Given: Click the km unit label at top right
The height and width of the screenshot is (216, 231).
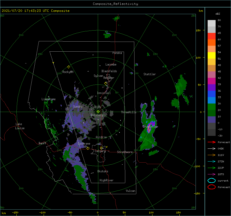Looking at the screenshot, I should [201, 11].
